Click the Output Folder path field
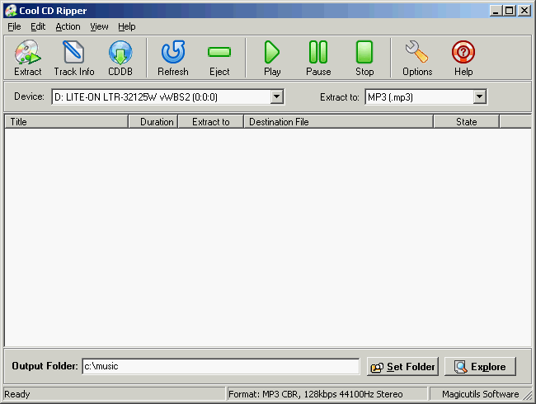This screenshot has height=404, width=536. click(x=221, y=366)
